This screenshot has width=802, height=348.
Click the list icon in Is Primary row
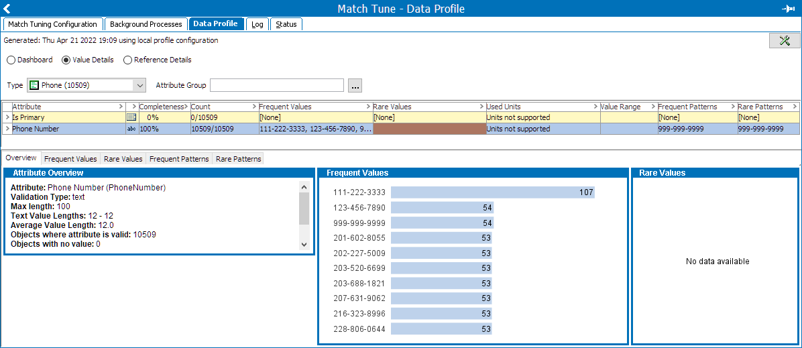[x=131, y=117]
